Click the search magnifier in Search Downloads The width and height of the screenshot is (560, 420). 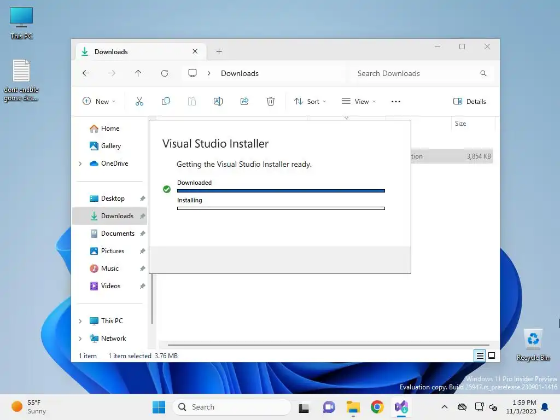(x=483, y=73)
